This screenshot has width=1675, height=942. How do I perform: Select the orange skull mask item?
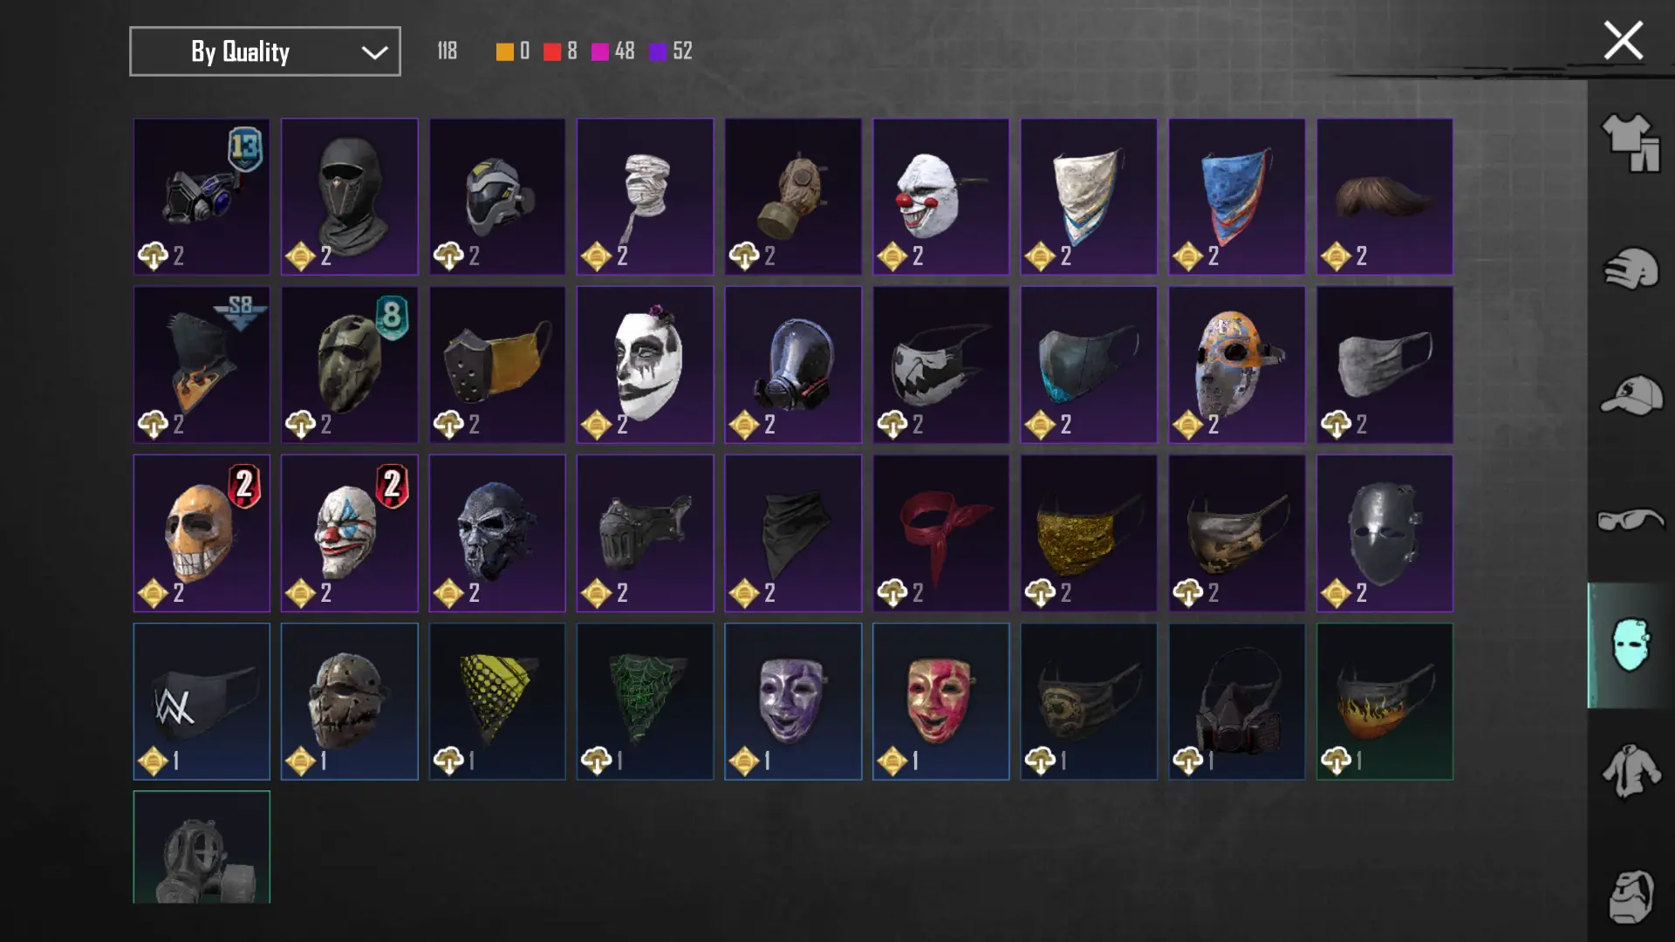(x=202, y=533)
